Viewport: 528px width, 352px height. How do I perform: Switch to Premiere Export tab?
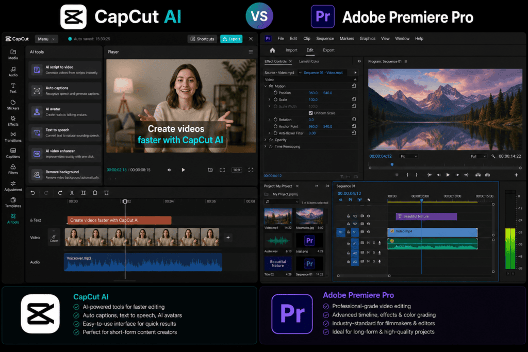pos(328,50)
